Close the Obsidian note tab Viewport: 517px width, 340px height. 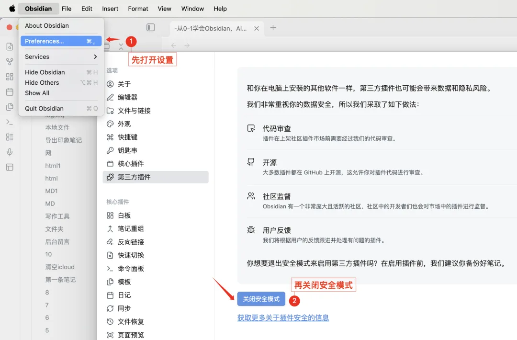point(257,28)
